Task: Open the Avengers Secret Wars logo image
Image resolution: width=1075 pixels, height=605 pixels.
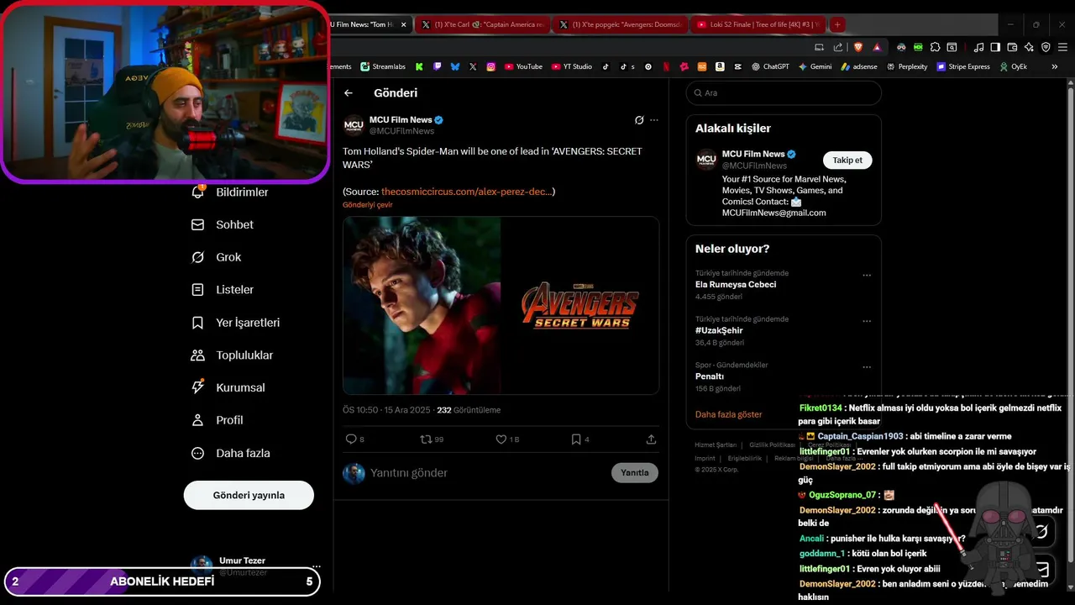Action: [x=580, y=305]
